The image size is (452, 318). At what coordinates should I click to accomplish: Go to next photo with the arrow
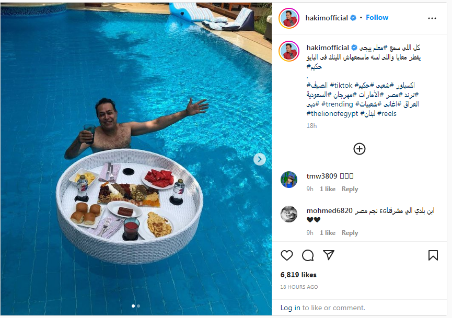tap(259, 159)
